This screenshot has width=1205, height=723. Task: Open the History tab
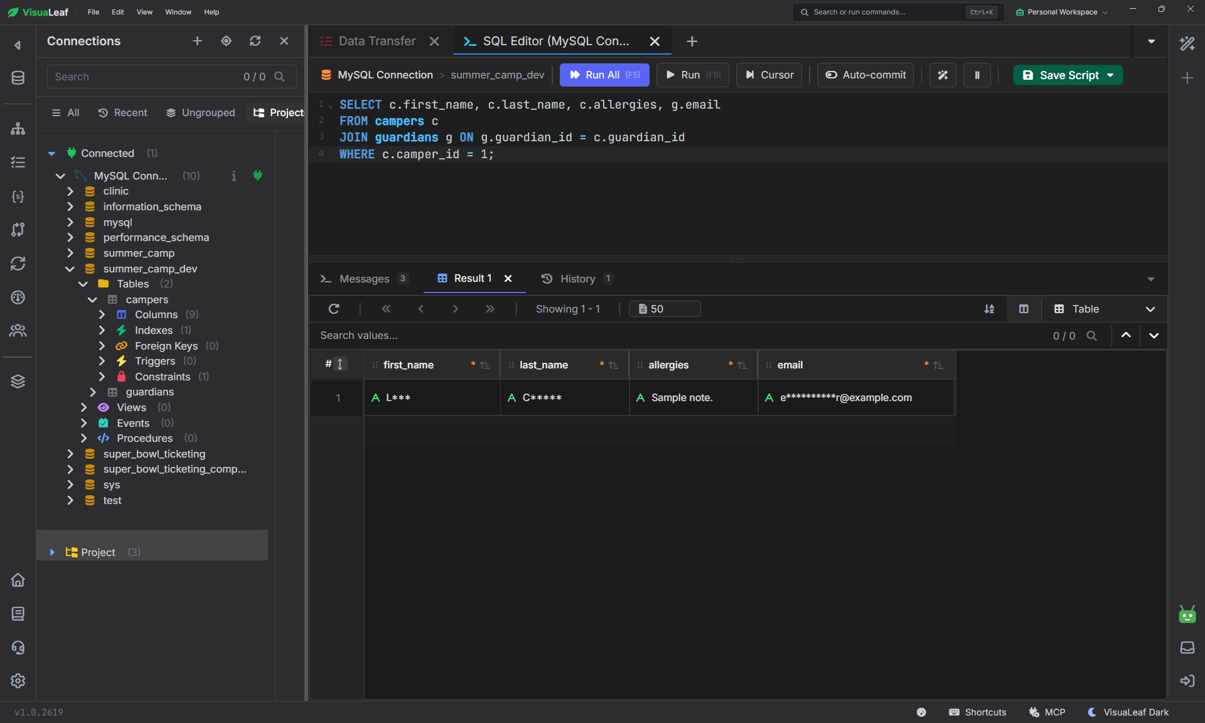coord(576,279)
